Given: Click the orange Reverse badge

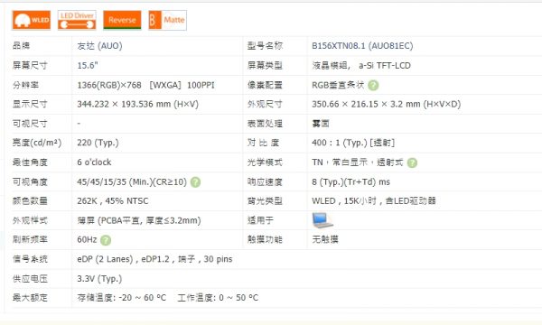Looking at the screenshot, I should 122,20.
